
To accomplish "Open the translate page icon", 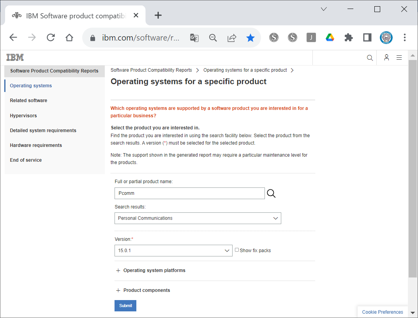I will [194, 38].
